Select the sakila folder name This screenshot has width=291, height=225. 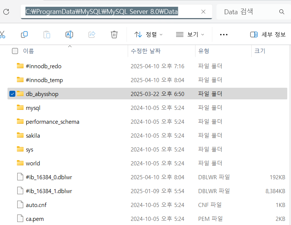coord(33,136)
